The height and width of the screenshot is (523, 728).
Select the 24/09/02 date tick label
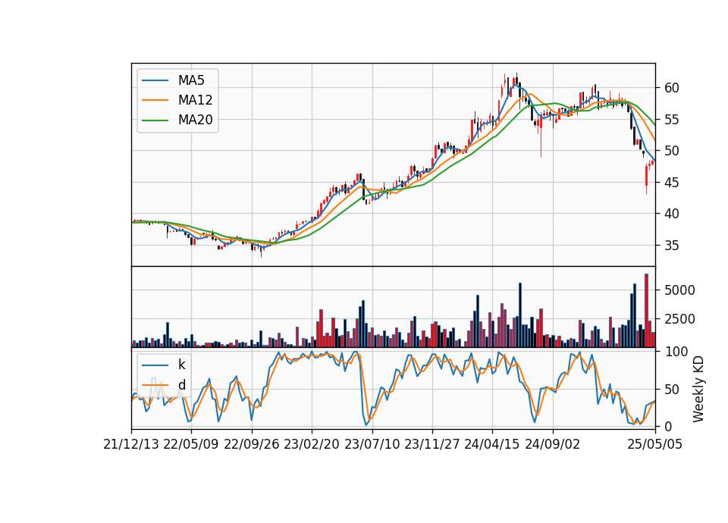pyautogui.click(x=553, y=445)
